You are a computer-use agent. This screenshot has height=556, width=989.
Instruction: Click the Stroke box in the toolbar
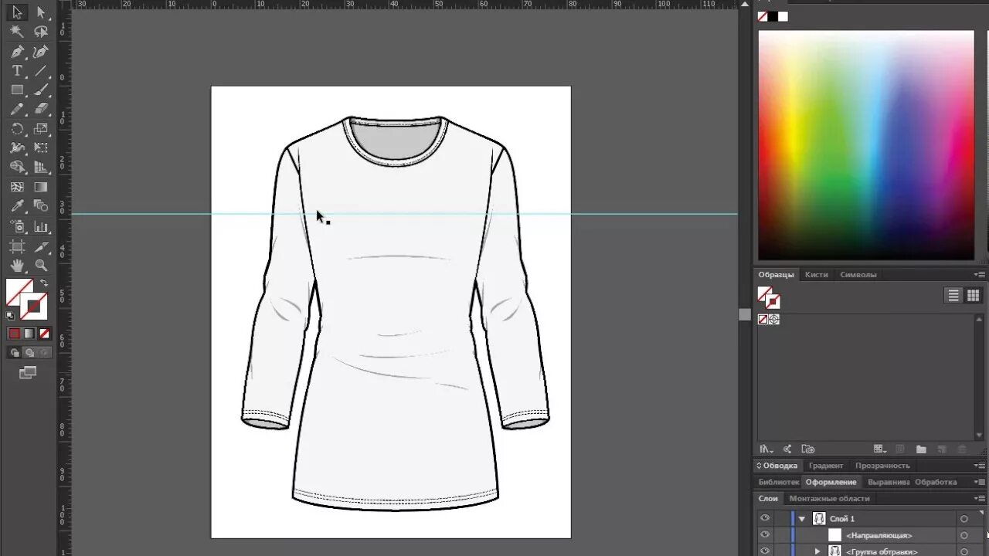pos(34,307)
